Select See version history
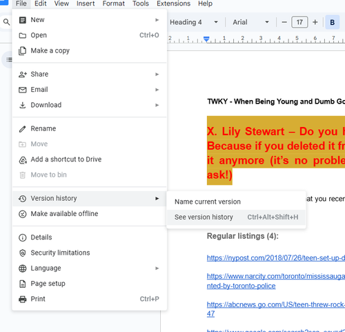Image resolution: width=345 pixels, height=332 pixels. 236,217
